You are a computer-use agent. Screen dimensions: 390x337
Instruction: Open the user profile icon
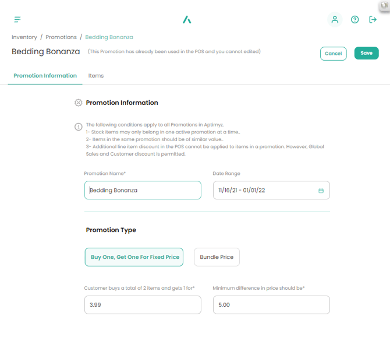pyautogui.click(x=335, y=20)
